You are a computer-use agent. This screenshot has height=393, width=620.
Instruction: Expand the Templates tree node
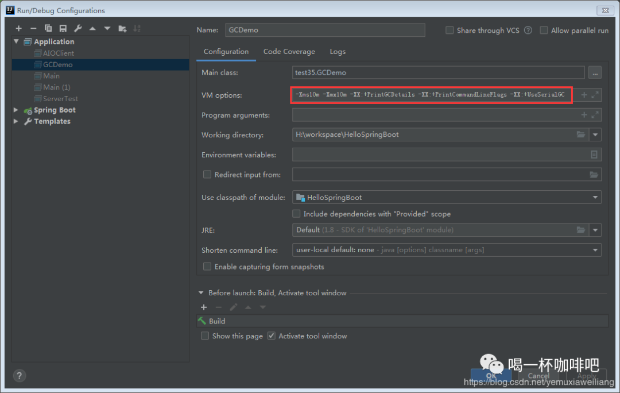(x=16, y=121)
